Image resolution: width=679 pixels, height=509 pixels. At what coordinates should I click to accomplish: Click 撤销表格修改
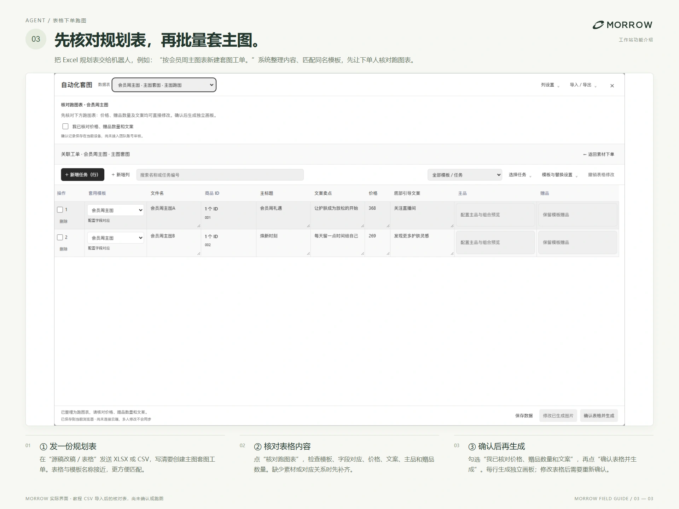pyautogui.click(x=601, y=175)
